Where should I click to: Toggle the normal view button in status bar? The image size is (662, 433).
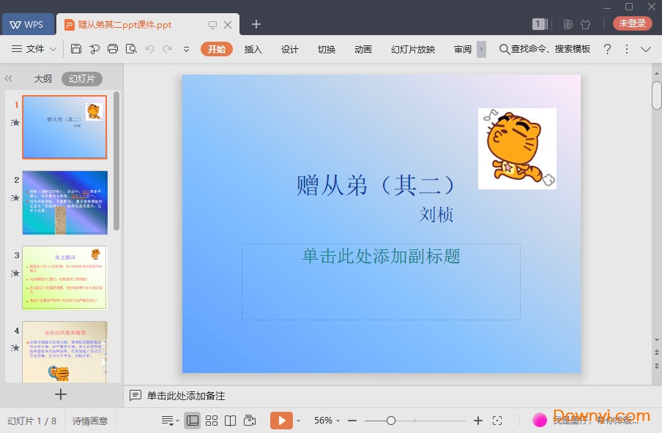pyautogui.click(x=193, y=421)
